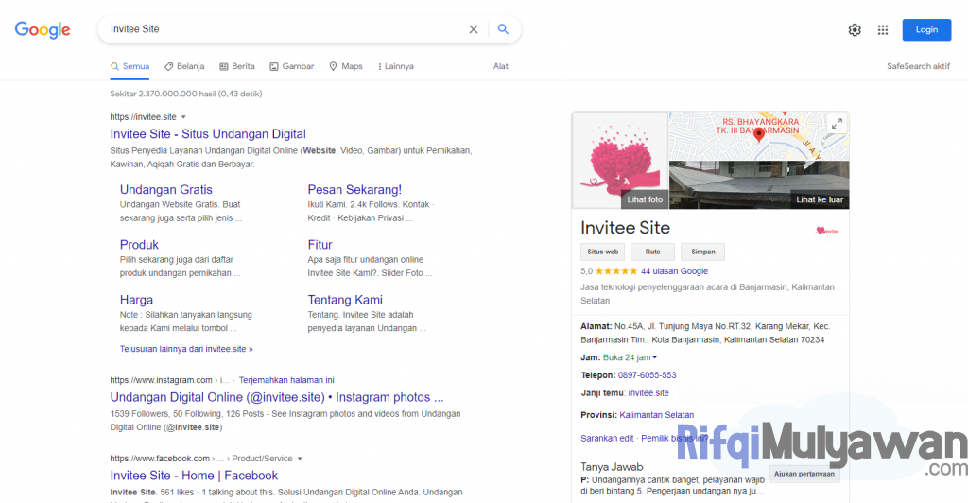Click Lihat foto on the heart image

click(645, 199)
